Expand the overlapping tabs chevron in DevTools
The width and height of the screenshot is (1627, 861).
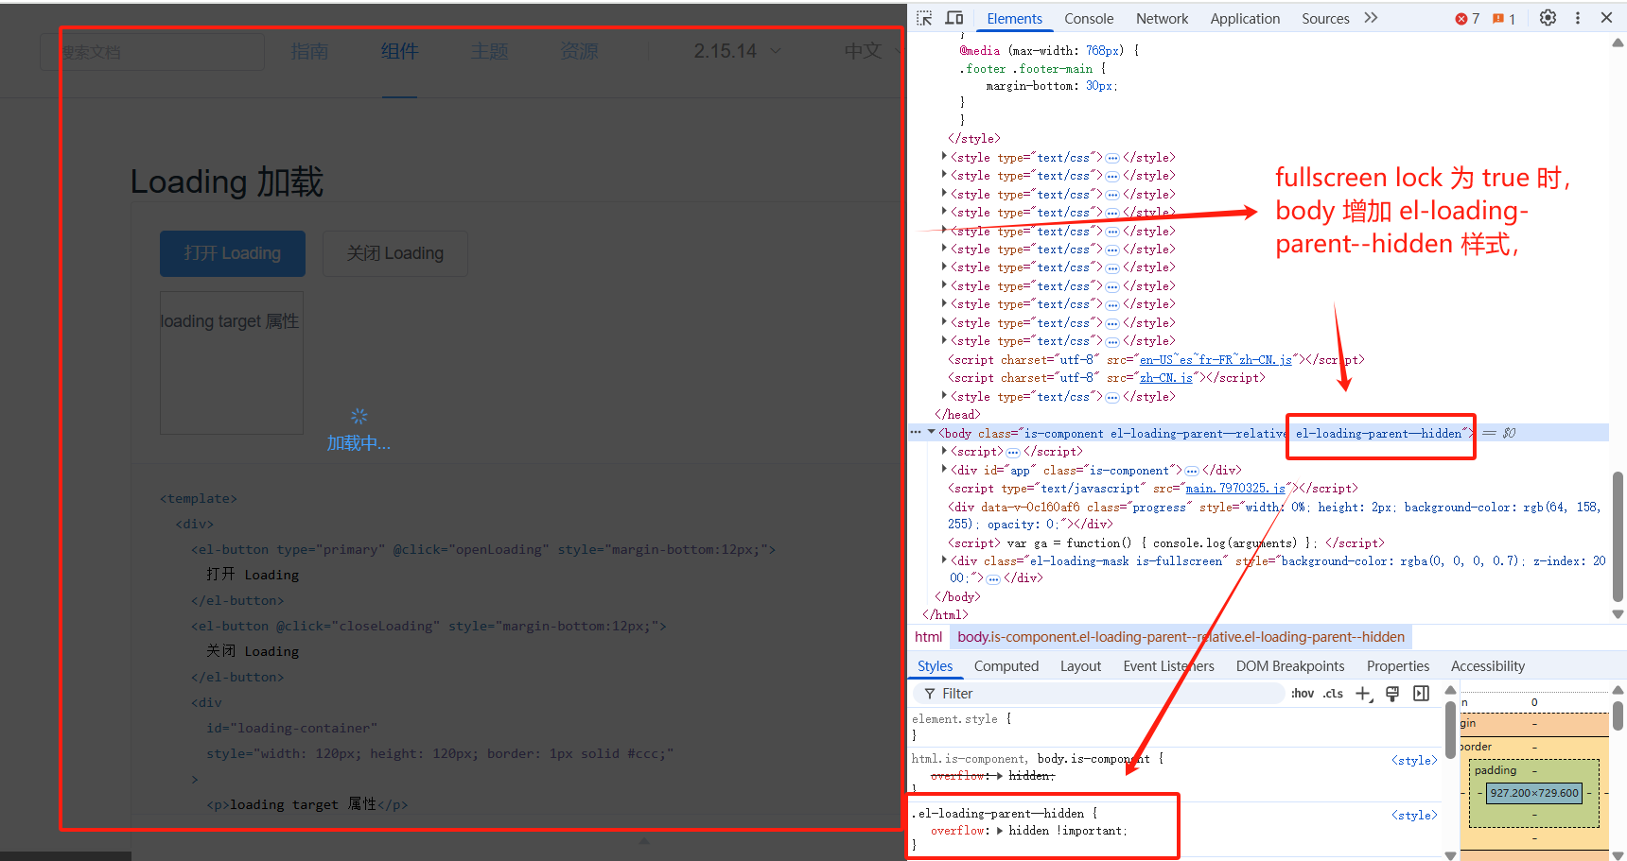[1371, 17]
